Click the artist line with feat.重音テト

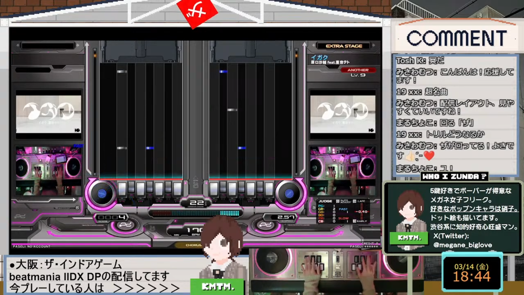tap(331, 62)
